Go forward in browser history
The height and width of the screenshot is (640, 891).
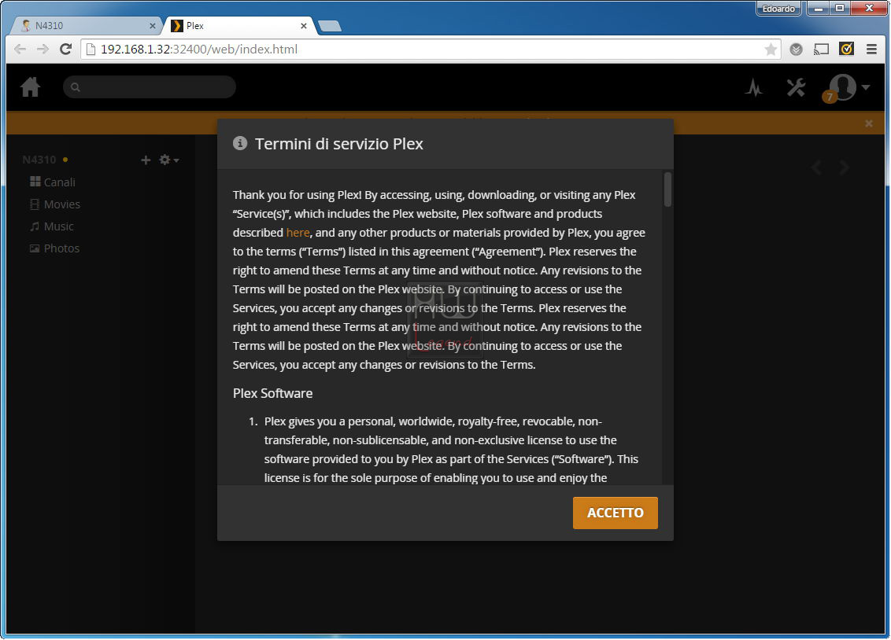click(43, 50)
